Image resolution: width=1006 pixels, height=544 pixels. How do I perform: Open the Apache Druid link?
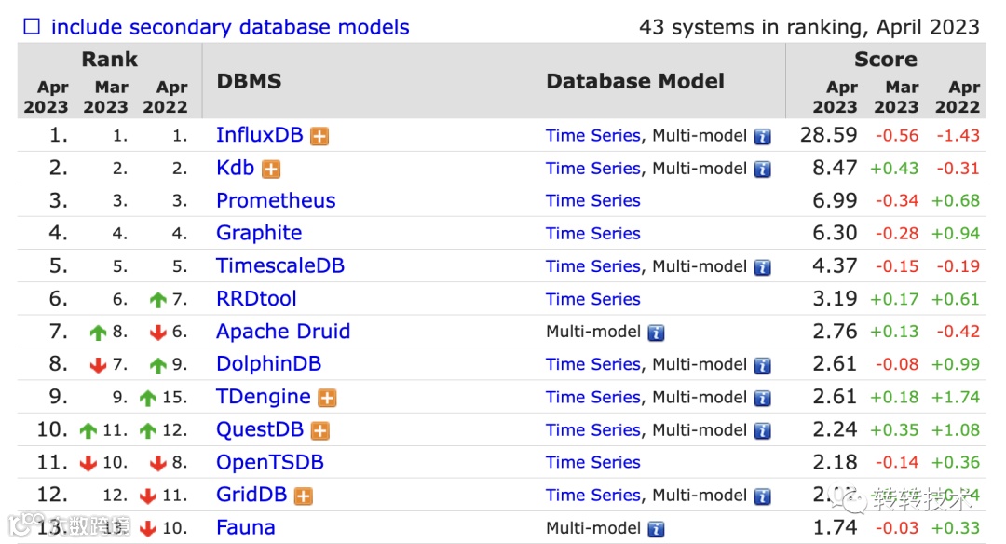[283, 332]
